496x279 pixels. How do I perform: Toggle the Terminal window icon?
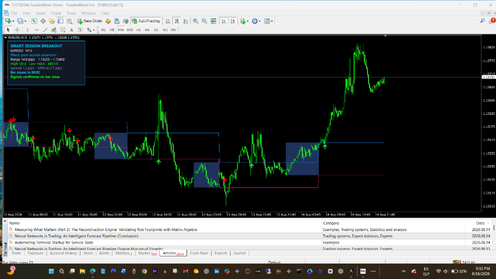click(x=61, y=21)
